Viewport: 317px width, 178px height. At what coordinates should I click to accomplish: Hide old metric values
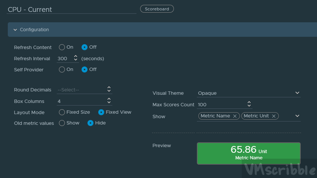point(90,123)
